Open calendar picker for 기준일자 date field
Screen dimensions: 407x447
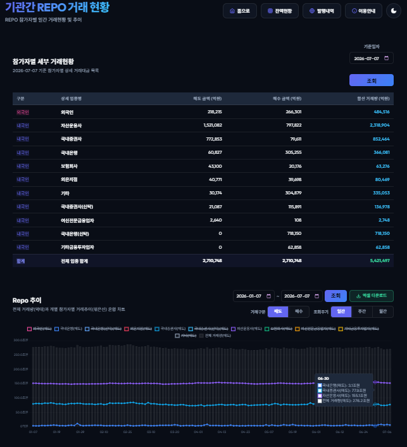[x=386, y=58]
